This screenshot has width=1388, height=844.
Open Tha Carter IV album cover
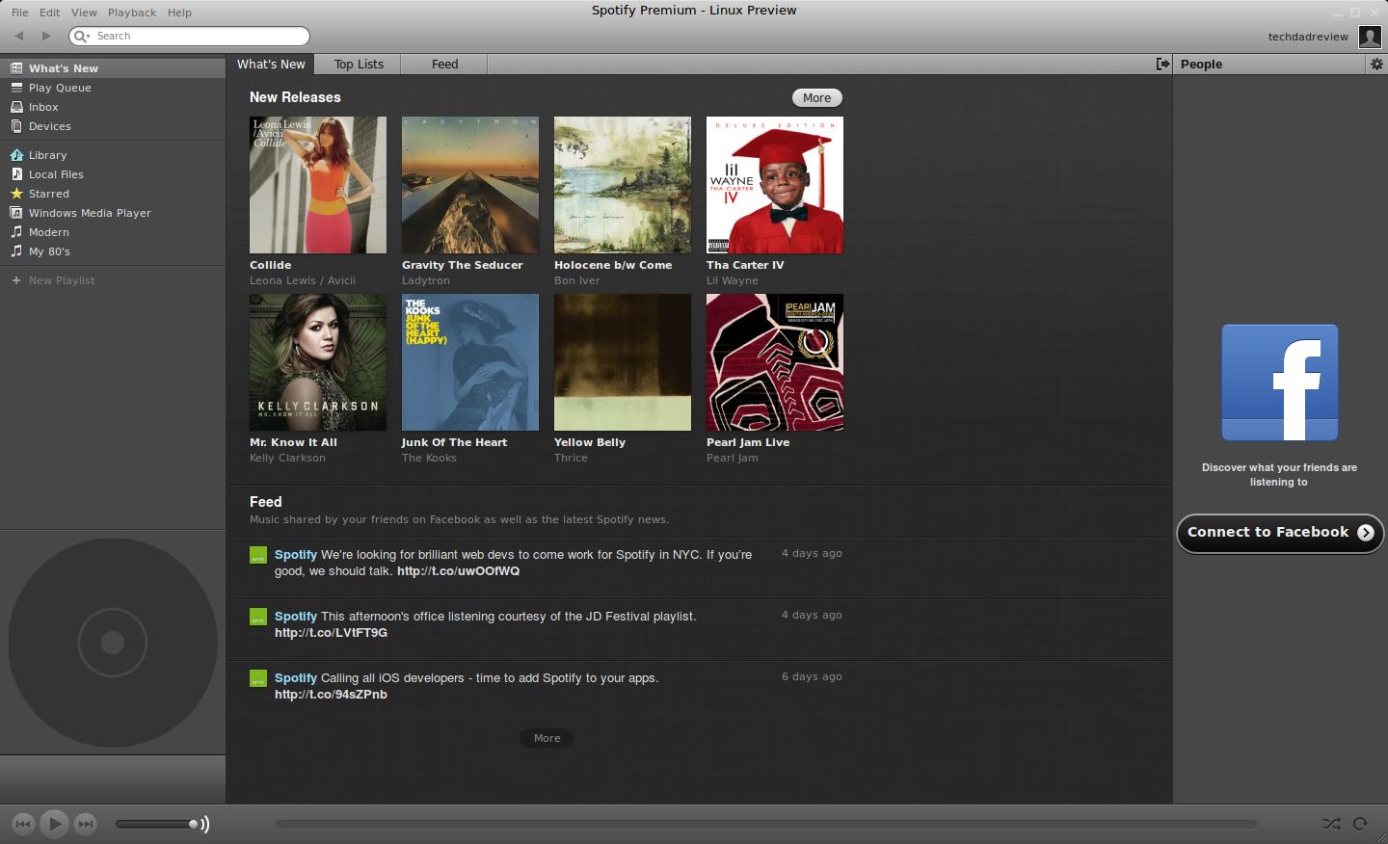775,185
